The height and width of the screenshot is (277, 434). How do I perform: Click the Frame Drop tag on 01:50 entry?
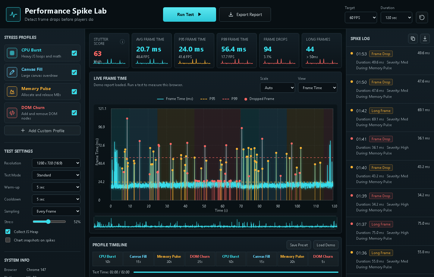tap(381, 82)
